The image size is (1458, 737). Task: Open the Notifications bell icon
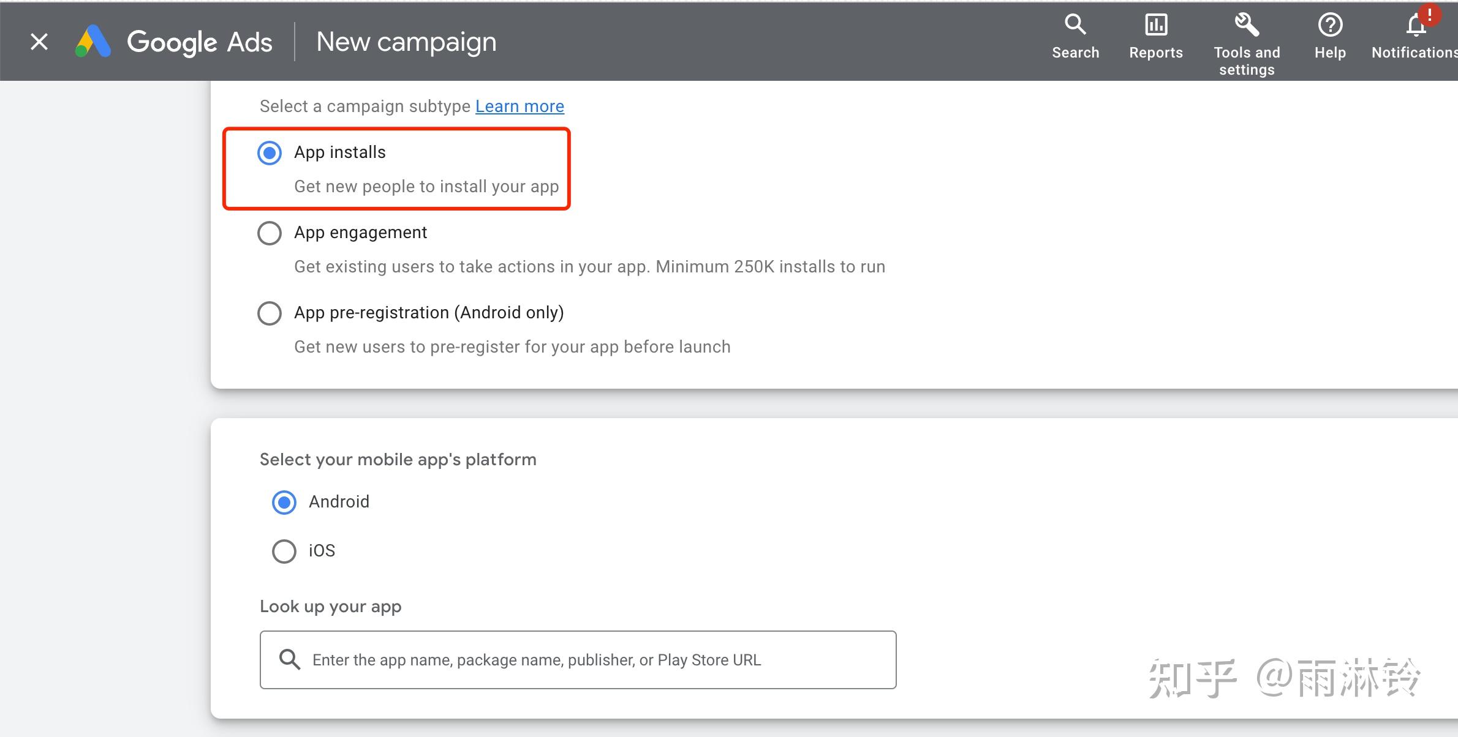pyautogui.click(x=1415, y=26)
